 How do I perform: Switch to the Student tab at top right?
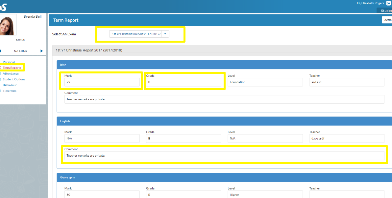384,10
